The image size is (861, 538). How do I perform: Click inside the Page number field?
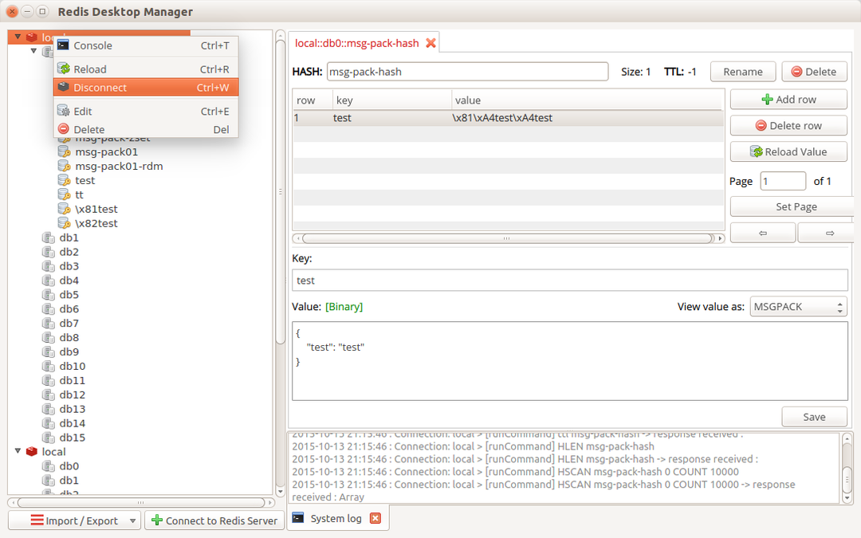(x=782, y=181)
